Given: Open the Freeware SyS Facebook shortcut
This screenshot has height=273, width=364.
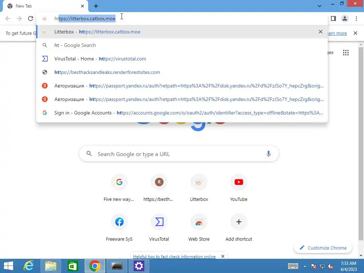Looking at the screenshot, I should tap(119, 228).
